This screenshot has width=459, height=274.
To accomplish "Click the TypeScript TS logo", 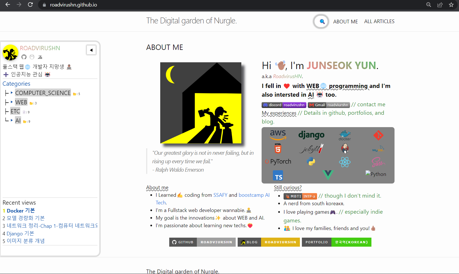I will point(278,176).
